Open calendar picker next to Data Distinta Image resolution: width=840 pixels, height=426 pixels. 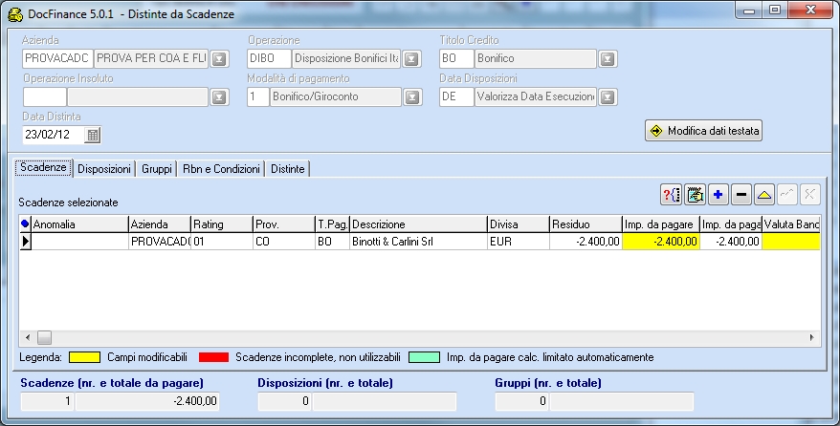[x=93, y=135]
